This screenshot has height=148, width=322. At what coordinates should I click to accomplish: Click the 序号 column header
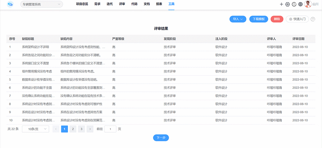[12, 39]
